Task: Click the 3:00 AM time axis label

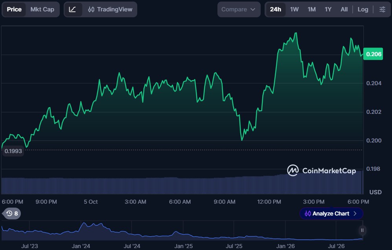Action: 135,202
